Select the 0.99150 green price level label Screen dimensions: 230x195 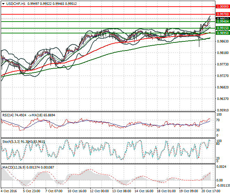tap(223, 28)
